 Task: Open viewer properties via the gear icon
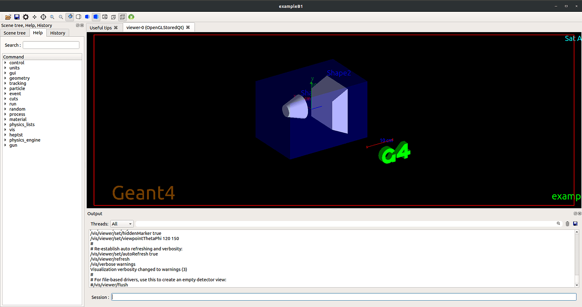[25, 17]
